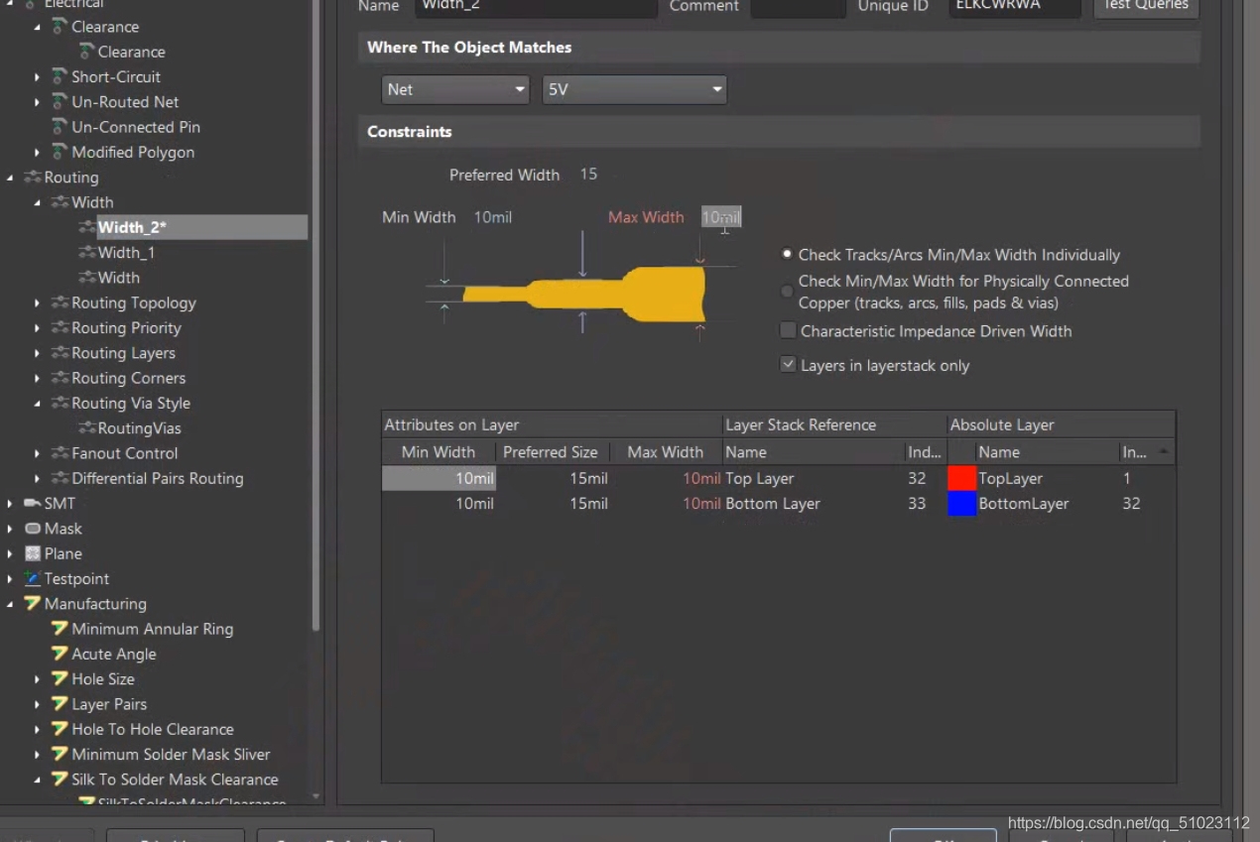Image resolution: width=1260 pixels, height=842 pixels.
Task: Click the RoutingVias rule icon
Action: (x=87, y=428)
